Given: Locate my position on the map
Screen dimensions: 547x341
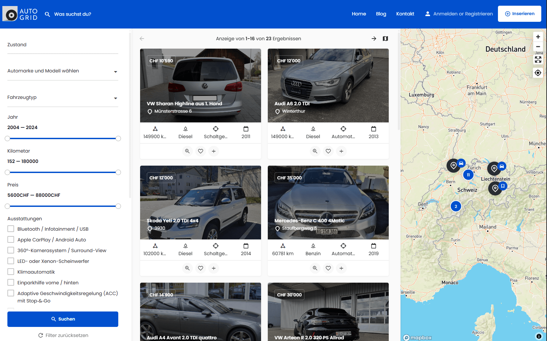Looking at the screenshot, I should click(538, 73).
